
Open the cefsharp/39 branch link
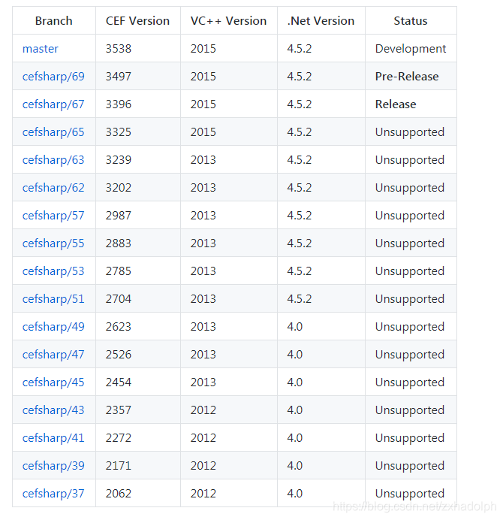click(x=53, y=467)
